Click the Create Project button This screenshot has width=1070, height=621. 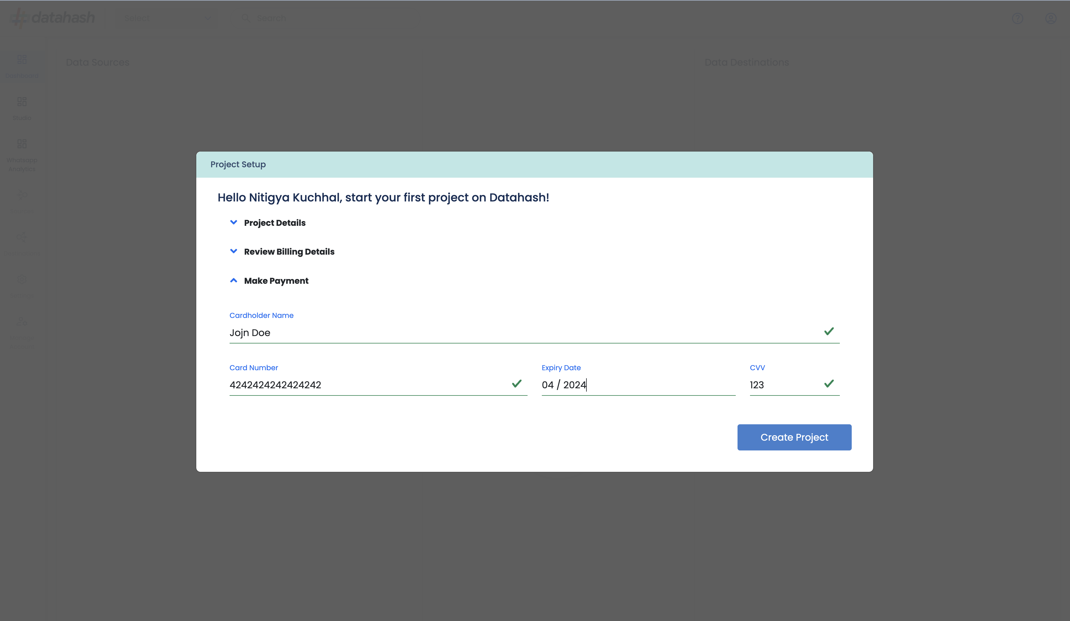(x=794, y=437)
